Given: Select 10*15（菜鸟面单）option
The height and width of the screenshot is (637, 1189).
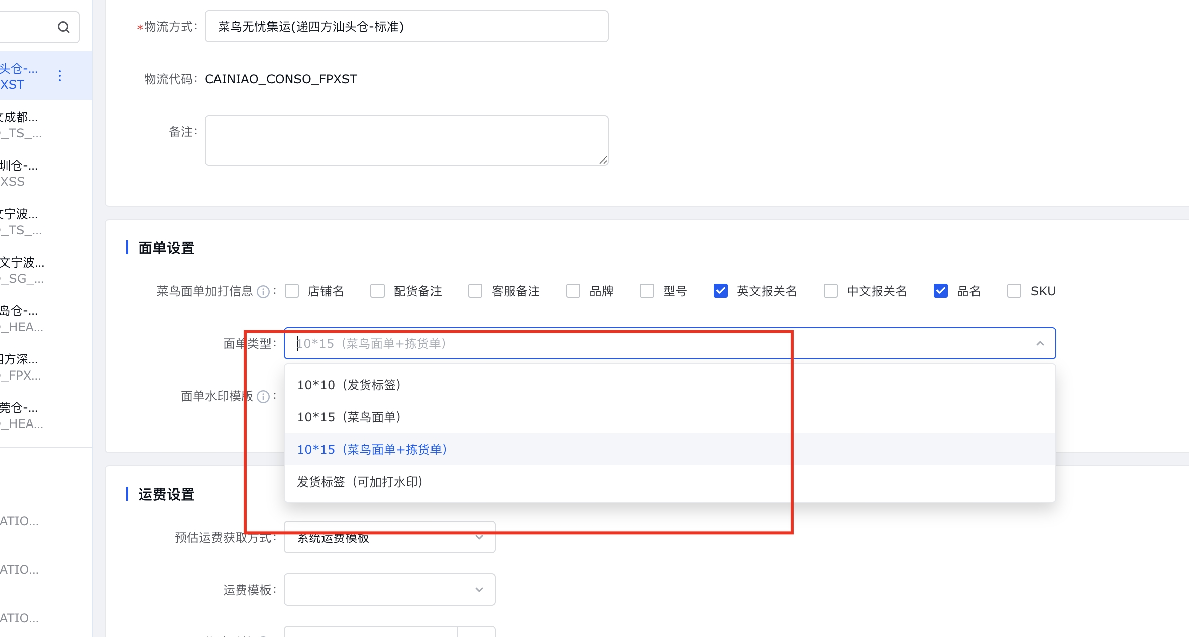Looking at the screenshot, I should click(670, 417).
